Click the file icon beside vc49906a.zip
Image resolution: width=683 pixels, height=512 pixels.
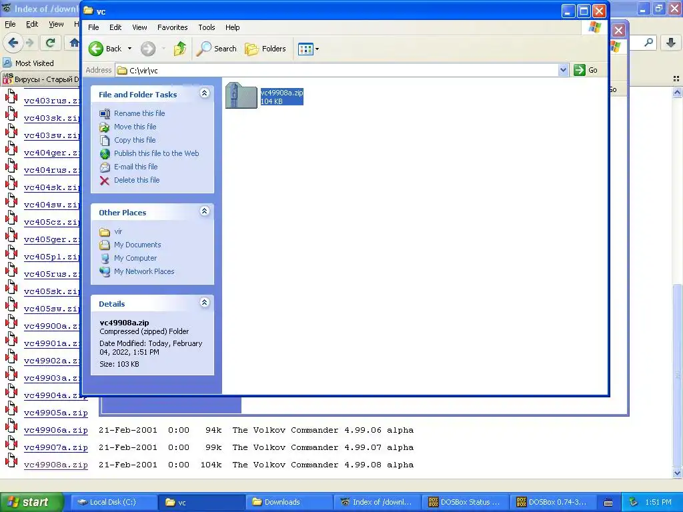11,427
